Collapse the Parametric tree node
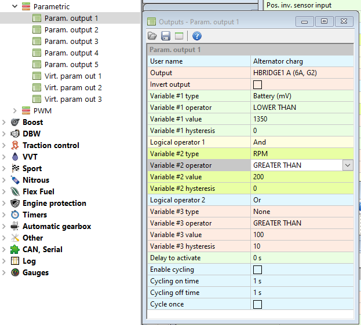361x325 pixels. [x=14, y=6]
